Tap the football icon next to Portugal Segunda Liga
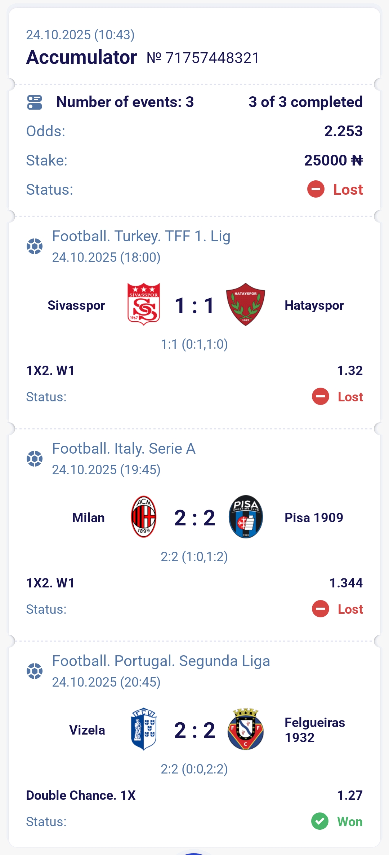The image size is (389, 855). tap(35, 671)
